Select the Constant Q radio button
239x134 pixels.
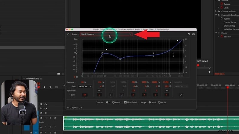107,102
